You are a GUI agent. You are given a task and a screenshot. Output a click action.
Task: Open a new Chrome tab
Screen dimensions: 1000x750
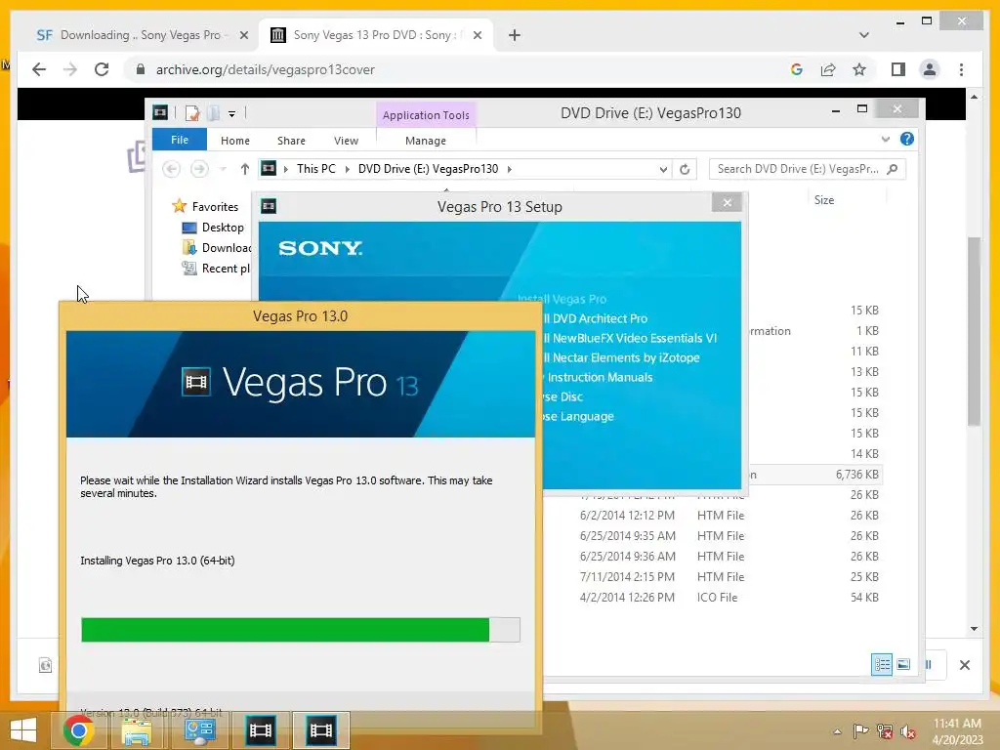pos(515,35)
